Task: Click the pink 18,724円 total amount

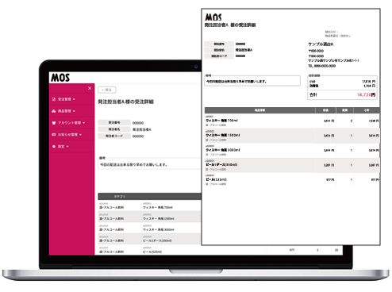Action: pyautogui.click(x=366, y=94)
